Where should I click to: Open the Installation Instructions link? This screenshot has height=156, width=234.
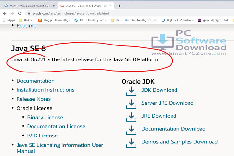pos(45,90)
